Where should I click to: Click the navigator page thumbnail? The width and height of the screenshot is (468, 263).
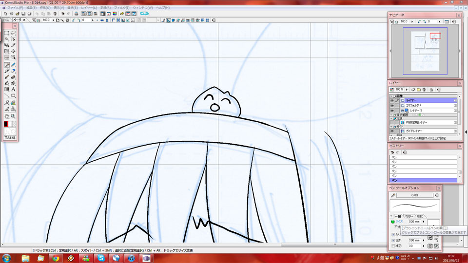425,51
